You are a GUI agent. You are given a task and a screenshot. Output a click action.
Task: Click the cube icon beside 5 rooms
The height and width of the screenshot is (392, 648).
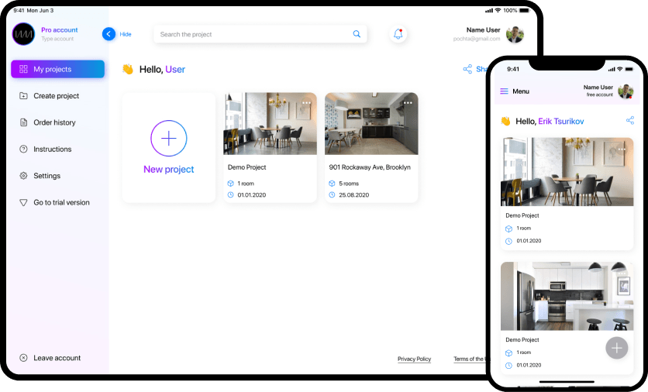pos(332,184)
